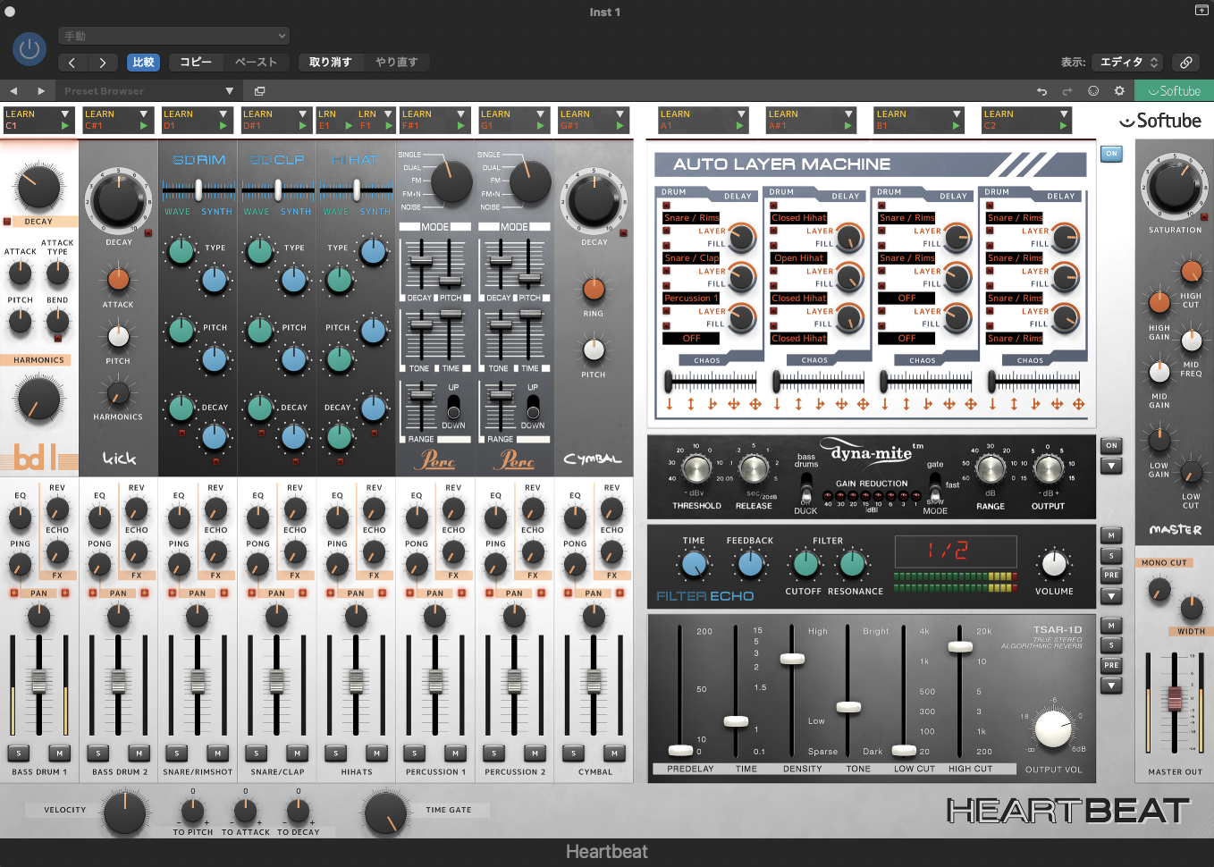Viewport: 1214px width, 867px height.
Task: Click the undo arrow in Softube toolbar
Action: pos(1041,91)
